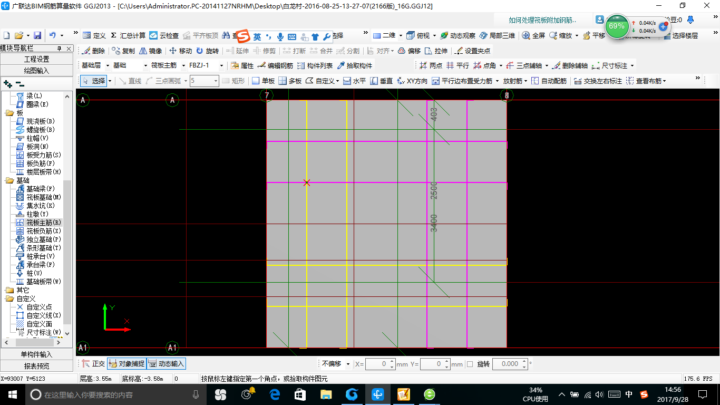Select the 移动 move tool
The width and height of the screenshot is (720, 405).
coord(181,51)
